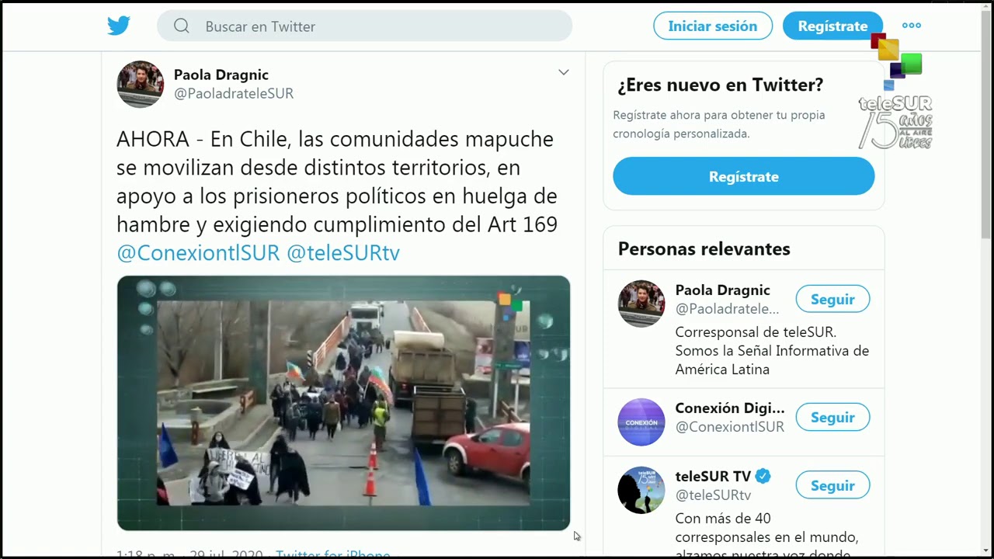Follow teleSUR TV with Seguir
The width and height of the screenshot is (994, 559).
[x=832, y=485]
